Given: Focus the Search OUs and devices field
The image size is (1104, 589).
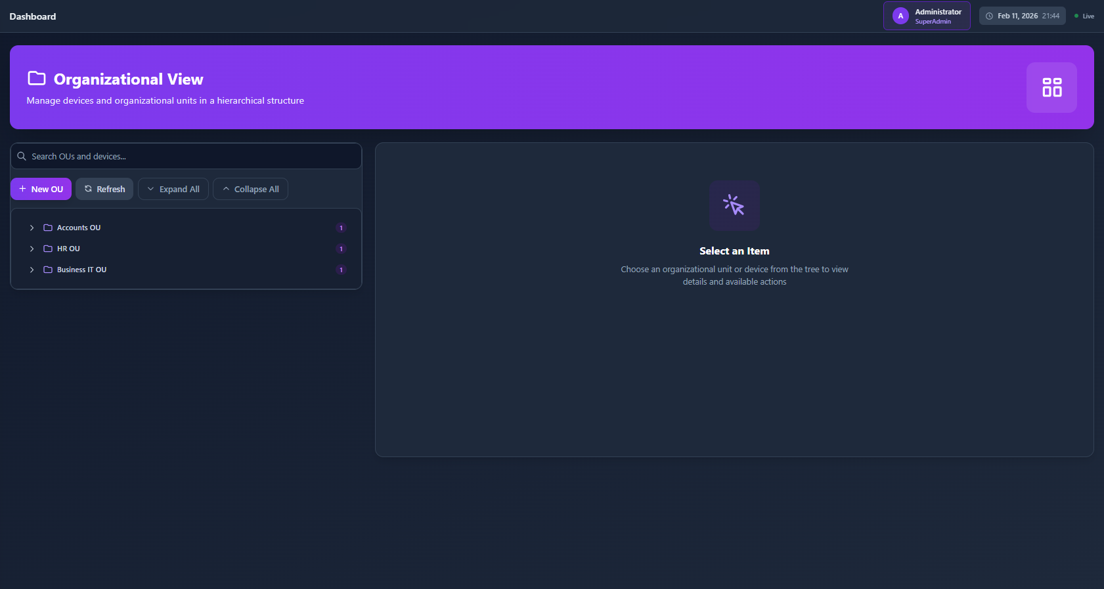Looking at the screenshot, I should click(190, 156).
